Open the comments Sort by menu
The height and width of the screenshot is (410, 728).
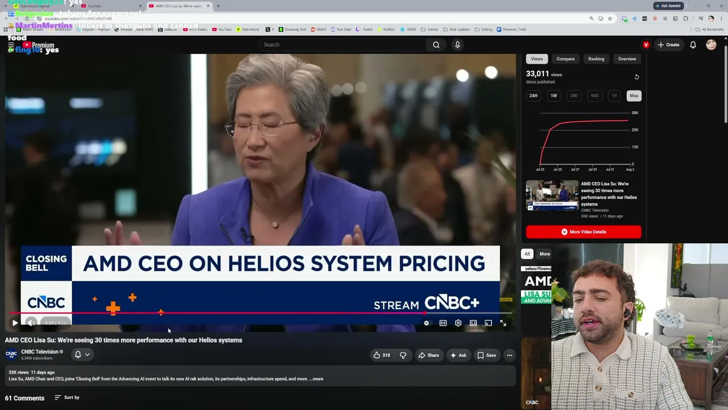67,397
